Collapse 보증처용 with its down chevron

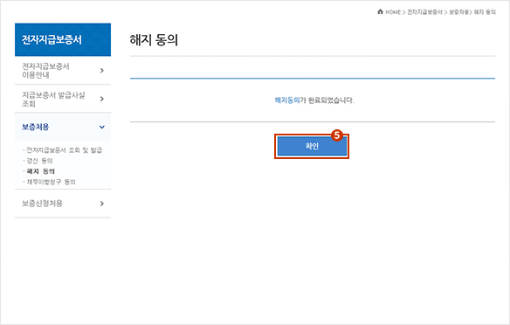102,128
